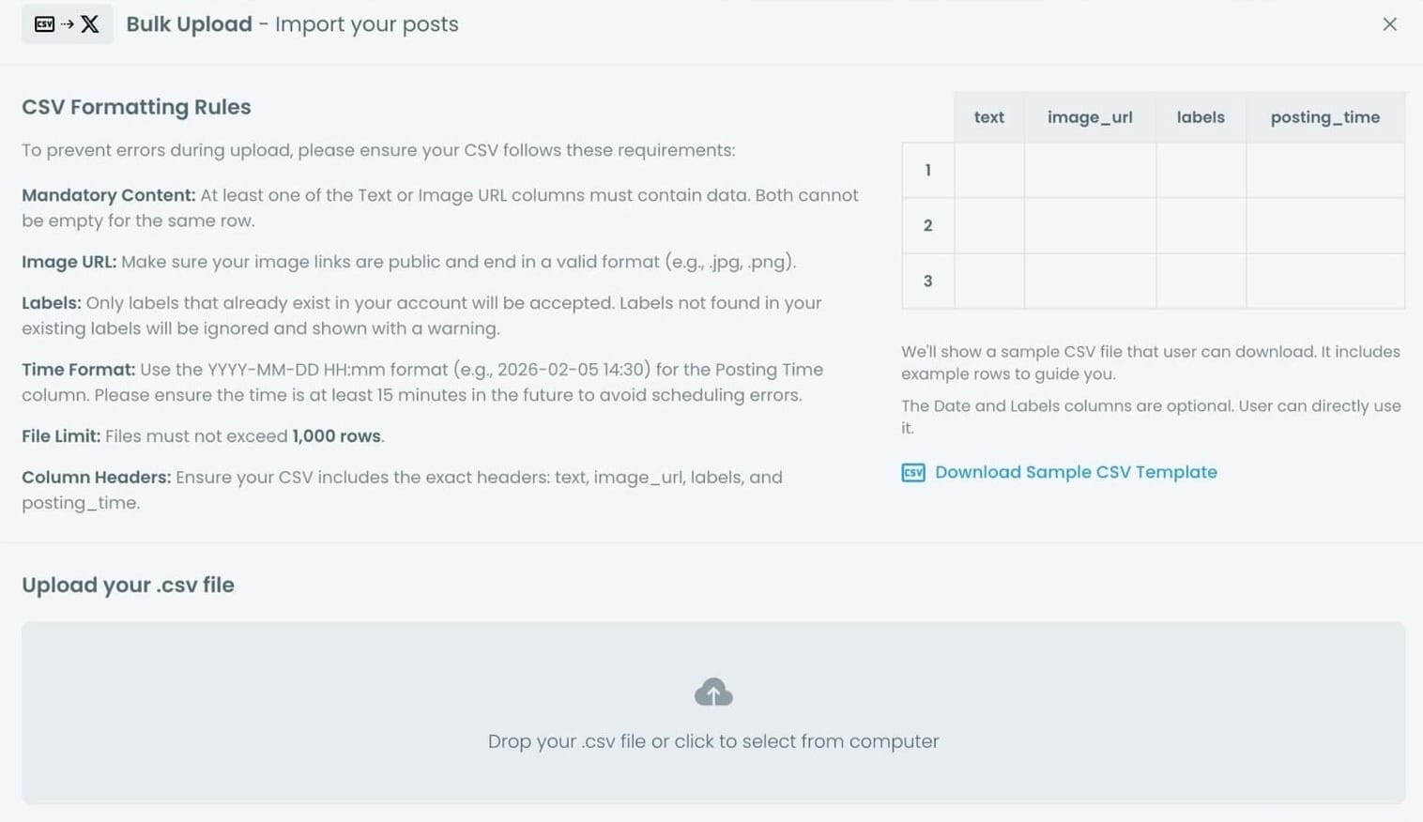Click the empty cell under posting_time row 1
This screenshot has height=822, width=1423.
(1324, 170)
